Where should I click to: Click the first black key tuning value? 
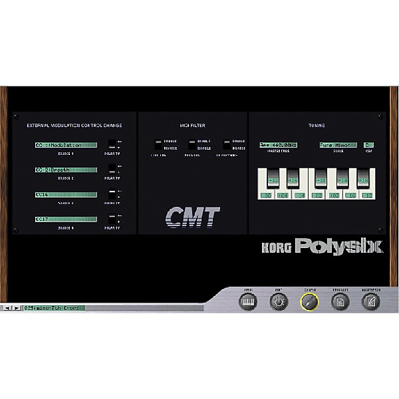click(x=273, y=180)
